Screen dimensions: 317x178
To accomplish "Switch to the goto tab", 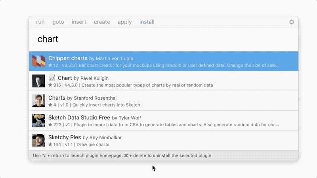I will coord(58,22).
